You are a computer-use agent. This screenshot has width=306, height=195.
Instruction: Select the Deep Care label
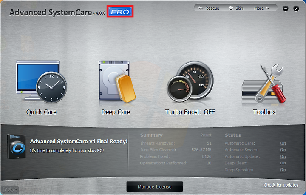116,112
